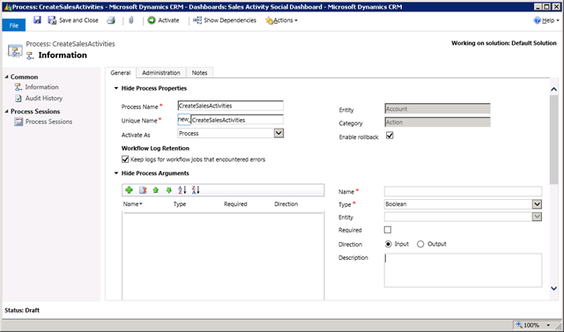The image size is (564, 332).
Task: Click the Process Name text field
Action: point(231,106)
